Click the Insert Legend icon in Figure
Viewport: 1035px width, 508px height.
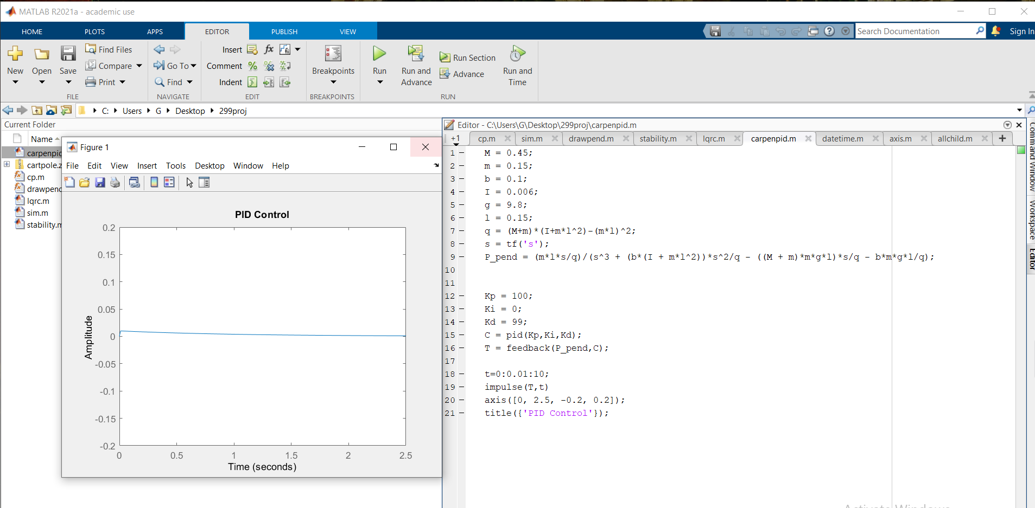(169, 183)
